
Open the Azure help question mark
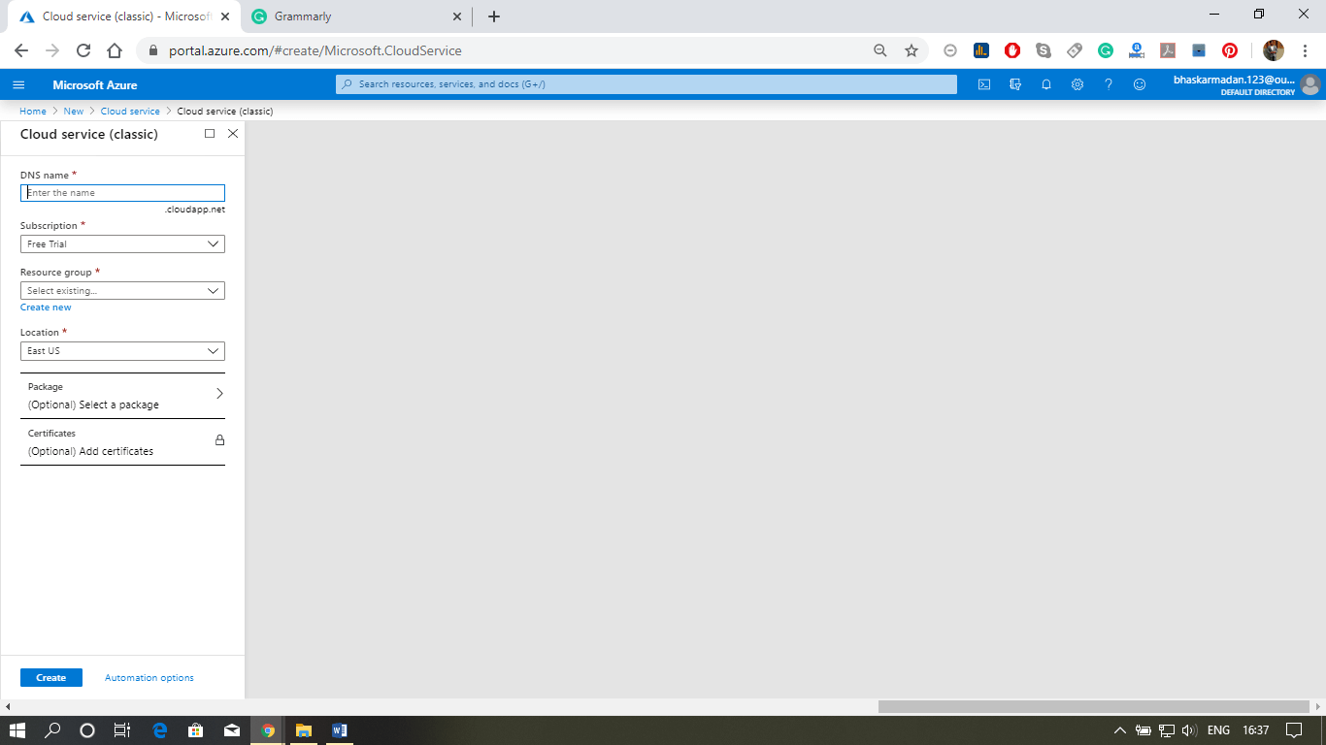1109,84
